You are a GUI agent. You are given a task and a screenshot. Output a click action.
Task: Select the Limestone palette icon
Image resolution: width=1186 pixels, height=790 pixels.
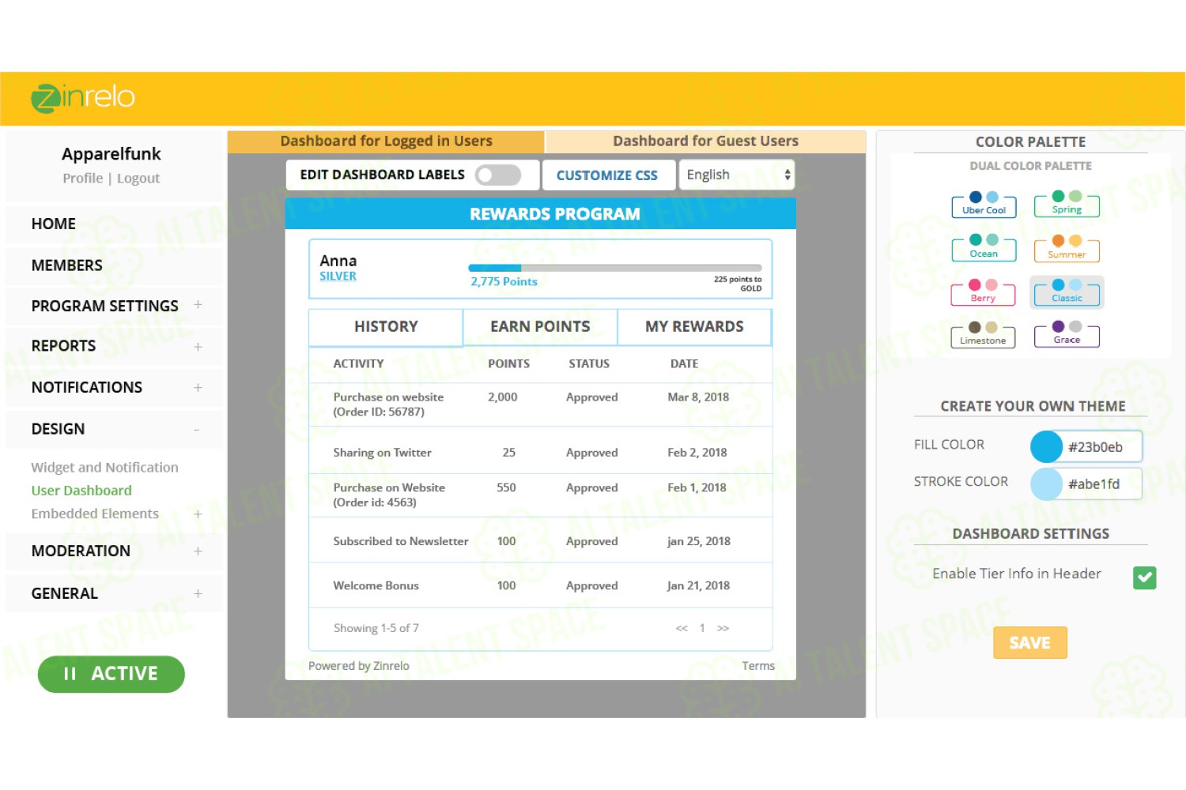[983, 334]
